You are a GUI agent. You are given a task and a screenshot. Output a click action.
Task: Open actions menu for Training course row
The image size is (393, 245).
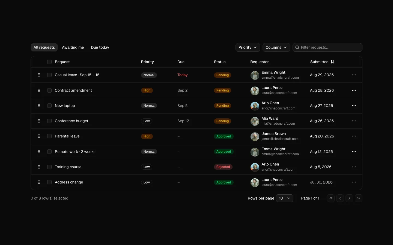[x=354, y=167]
